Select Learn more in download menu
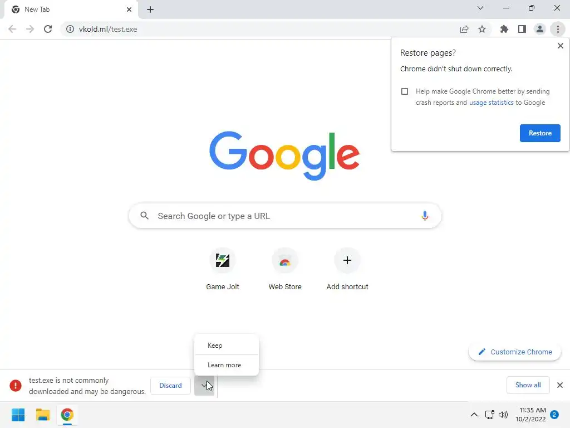Screen dimensions: 570x428 click(x=227, y=365)
